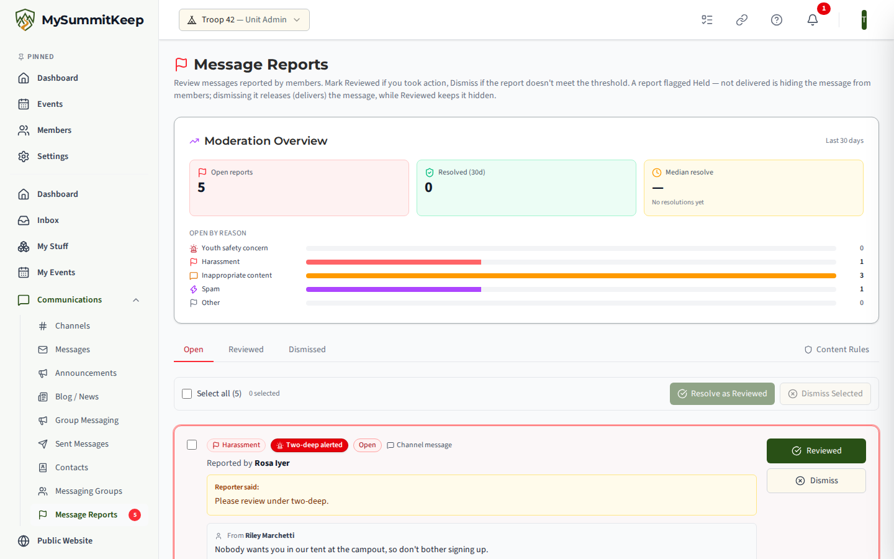Open Messaging Groups
Viewport: 894px width, 559px height.
[89, 491]
